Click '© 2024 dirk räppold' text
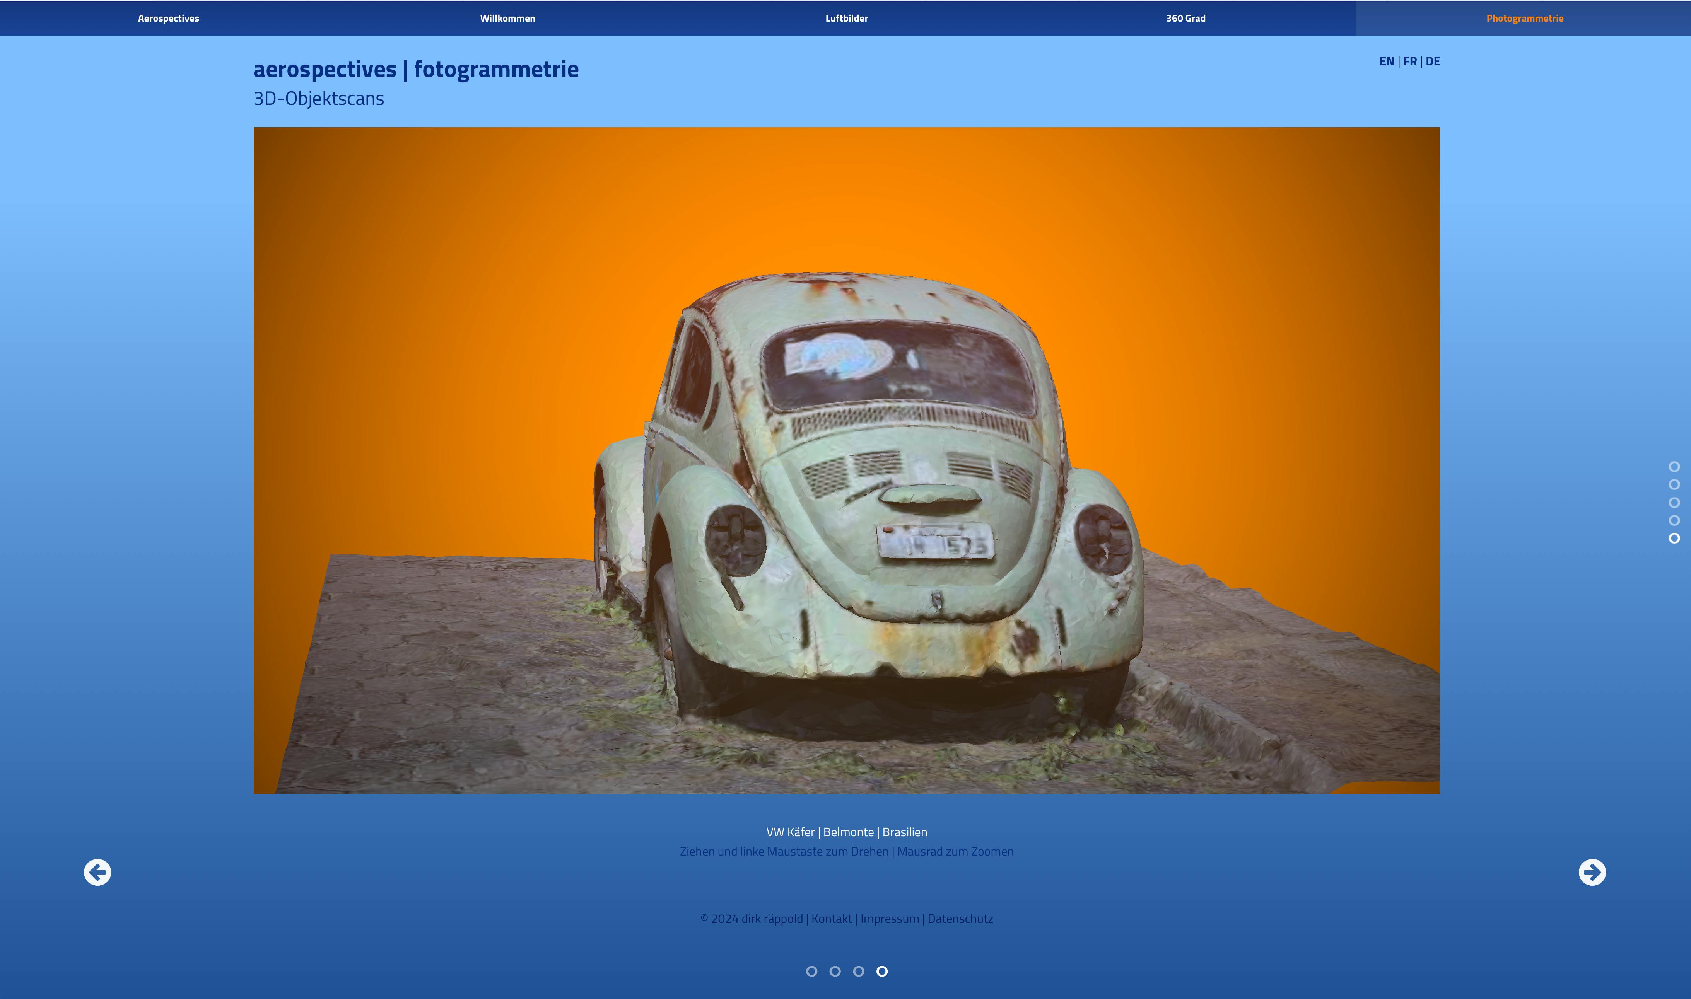 coord(752,919)
